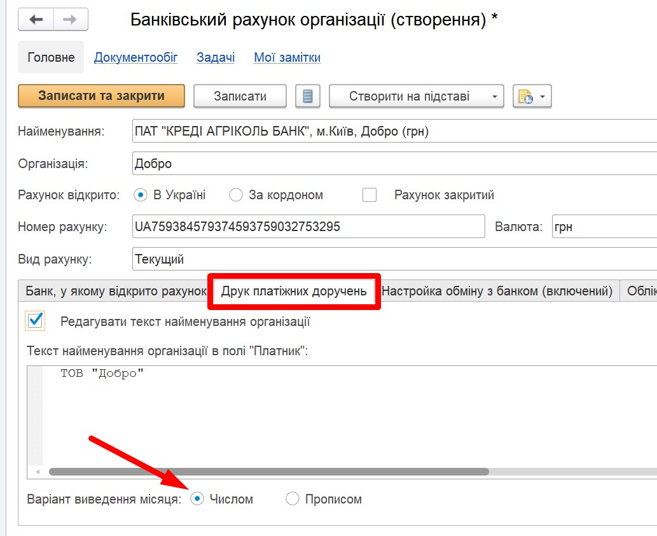
Task: Open the Задачі link
Action: tap(216, 57)
